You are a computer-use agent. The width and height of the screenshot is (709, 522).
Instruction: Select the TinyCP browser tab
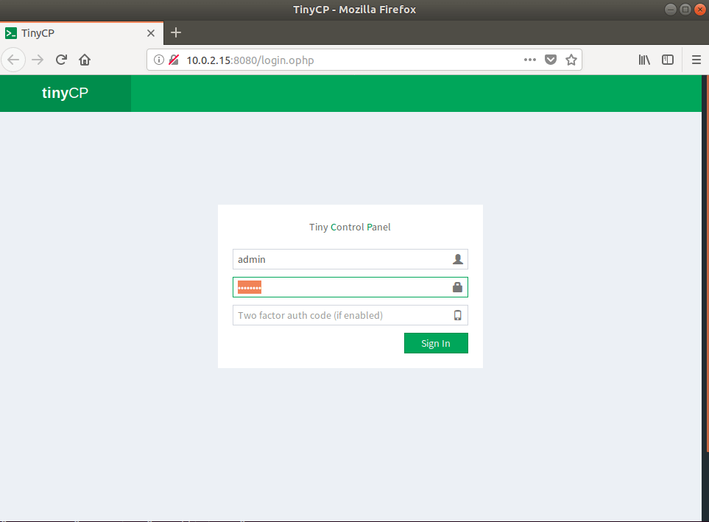point(74,33)
